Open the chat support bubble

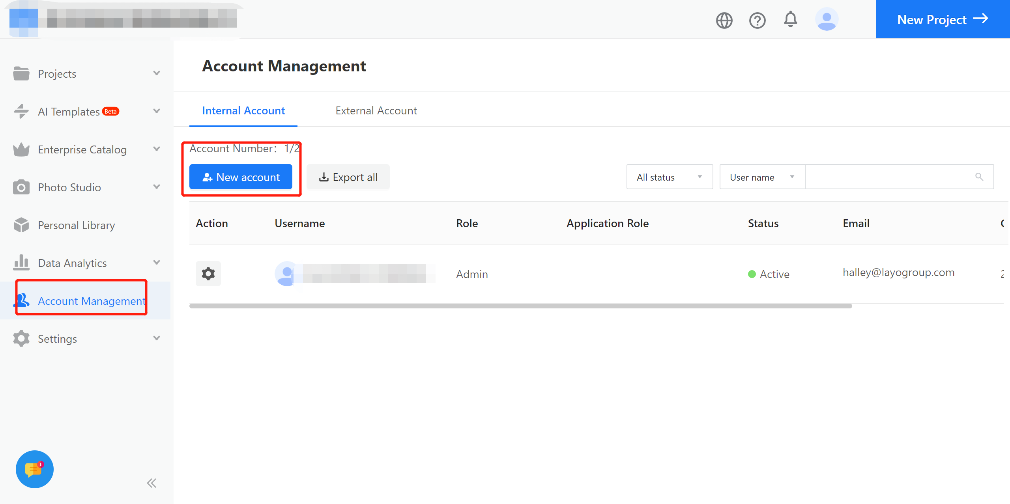[35, 469]
